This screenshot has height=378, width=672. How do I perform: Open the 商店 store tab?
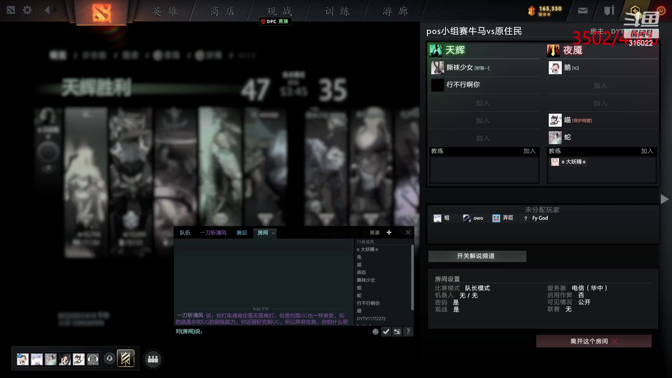pos(222,11)
